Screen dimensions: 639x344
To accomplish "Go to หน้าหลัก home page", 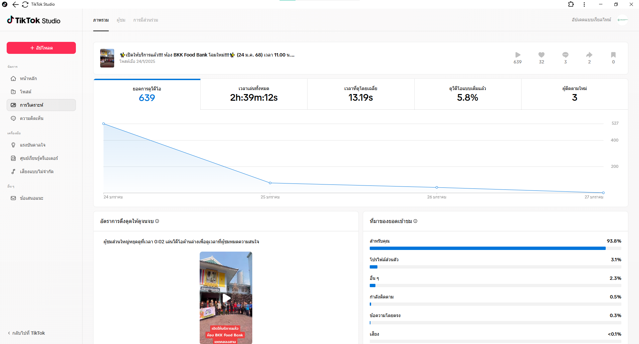I will click(x=41, y=78).
